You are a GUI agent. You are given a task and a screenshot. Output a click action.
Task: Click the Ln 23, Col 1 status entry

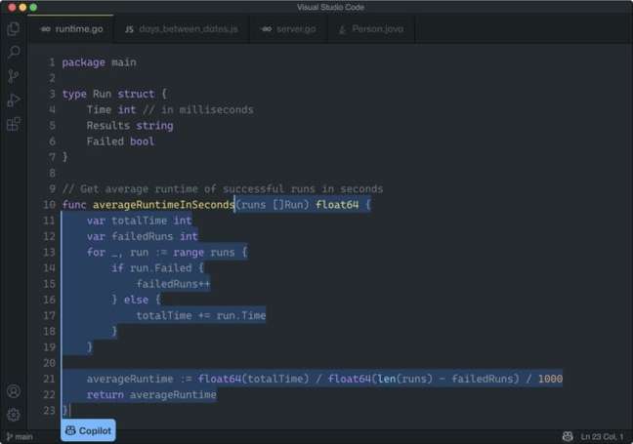coord(602,437)
